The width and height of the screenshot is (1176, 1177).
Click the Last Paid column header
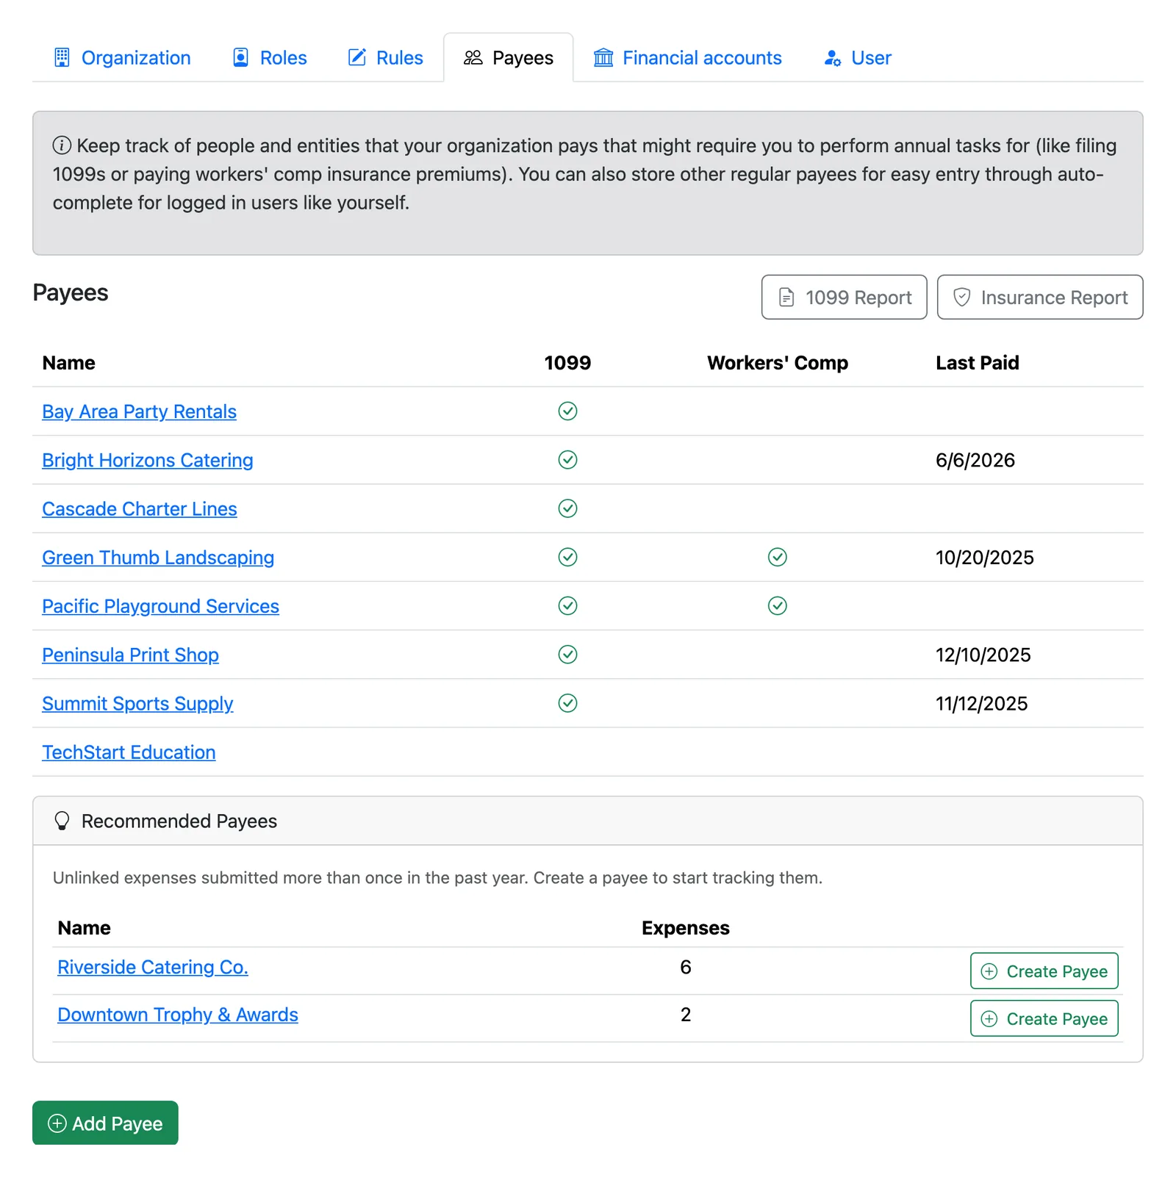pos(977,362)
